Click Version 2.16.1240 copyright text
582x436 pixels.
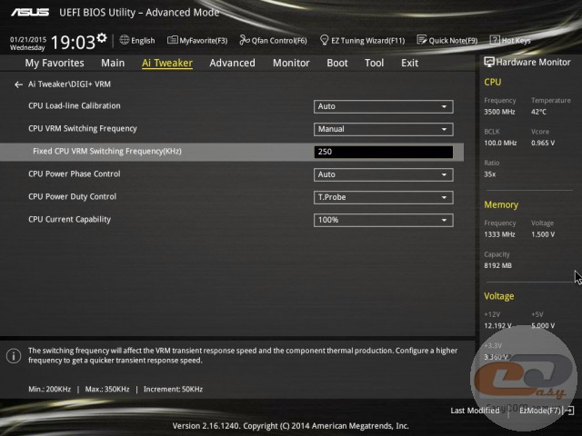291,426
